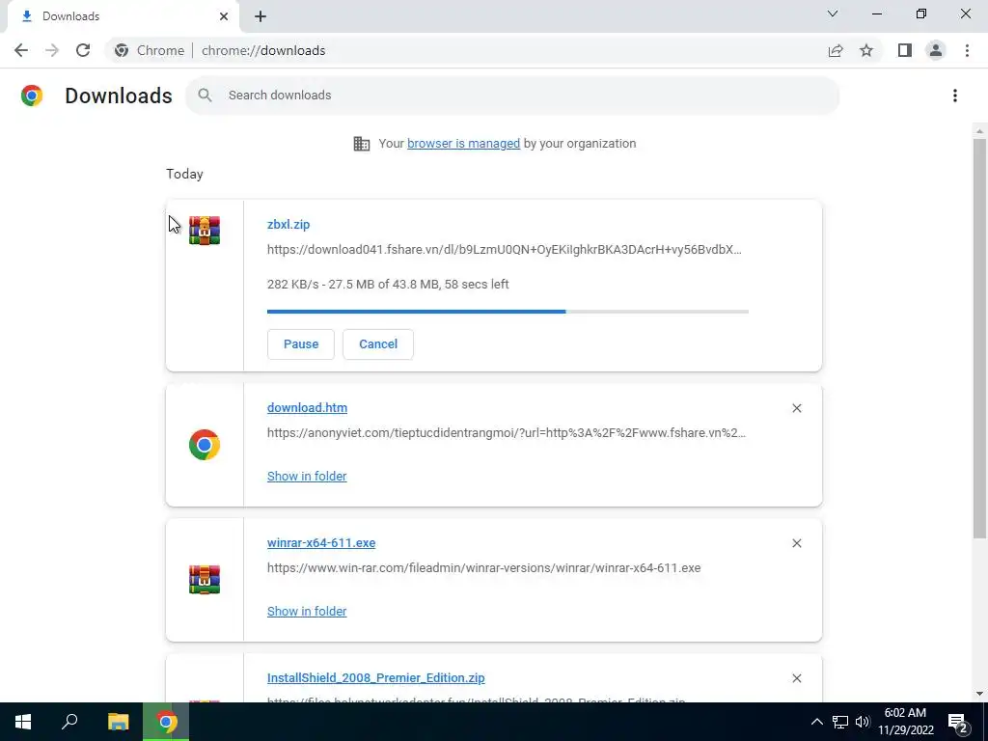Image resolution: width=988 pixels, height=741 pixels.
Task: Click the Chrome logo beside Downloads heading
Action: (x=32, y=96)
